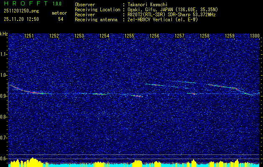Screen dimensions: 263x167
Task: Click the red meteor echo near 1255
Action: (137, 96)
